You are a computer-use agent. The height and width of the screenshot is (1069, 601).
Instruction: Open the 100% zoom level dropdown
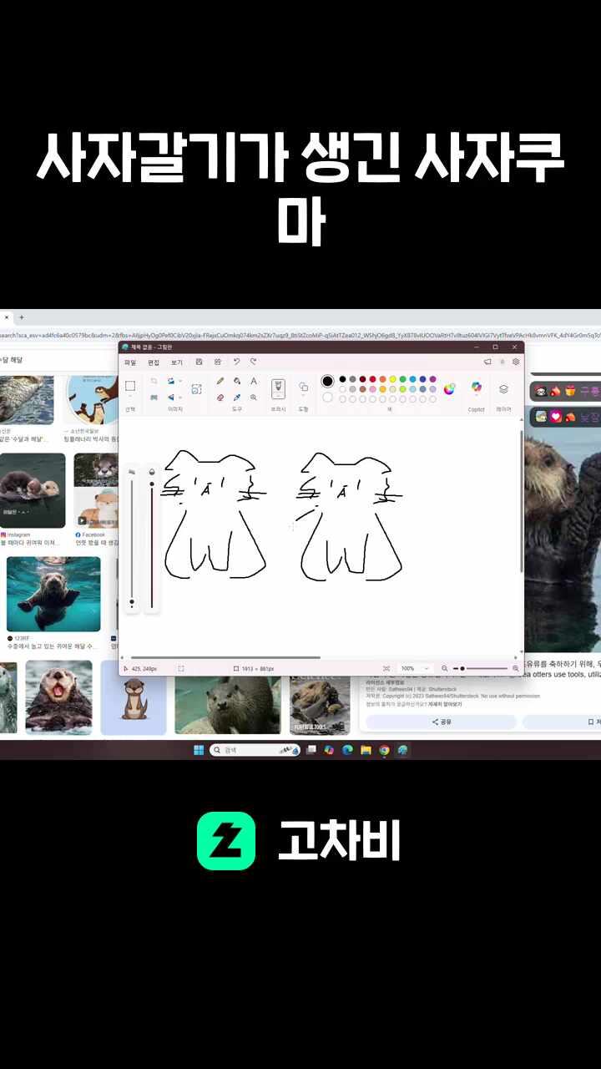pyautogui.click(x=414, y=668)
